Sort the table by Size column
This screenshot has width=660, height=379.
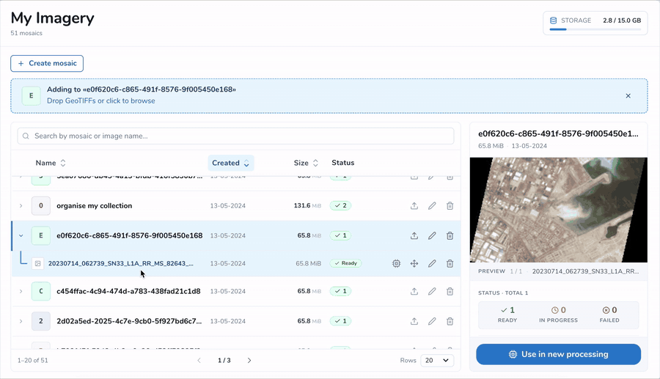[306, 163]
